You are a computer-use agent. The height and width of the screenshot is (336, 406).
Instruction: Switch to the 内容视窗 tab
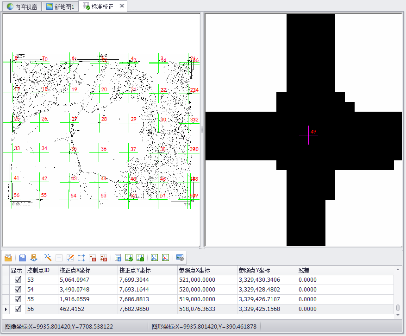22,6
